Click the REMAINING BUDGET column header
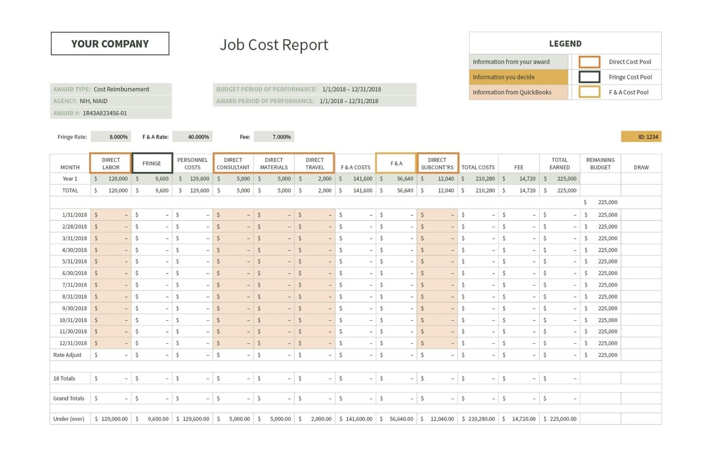The width and height of the screenshot is (718, 457). [x=600, y=163]
